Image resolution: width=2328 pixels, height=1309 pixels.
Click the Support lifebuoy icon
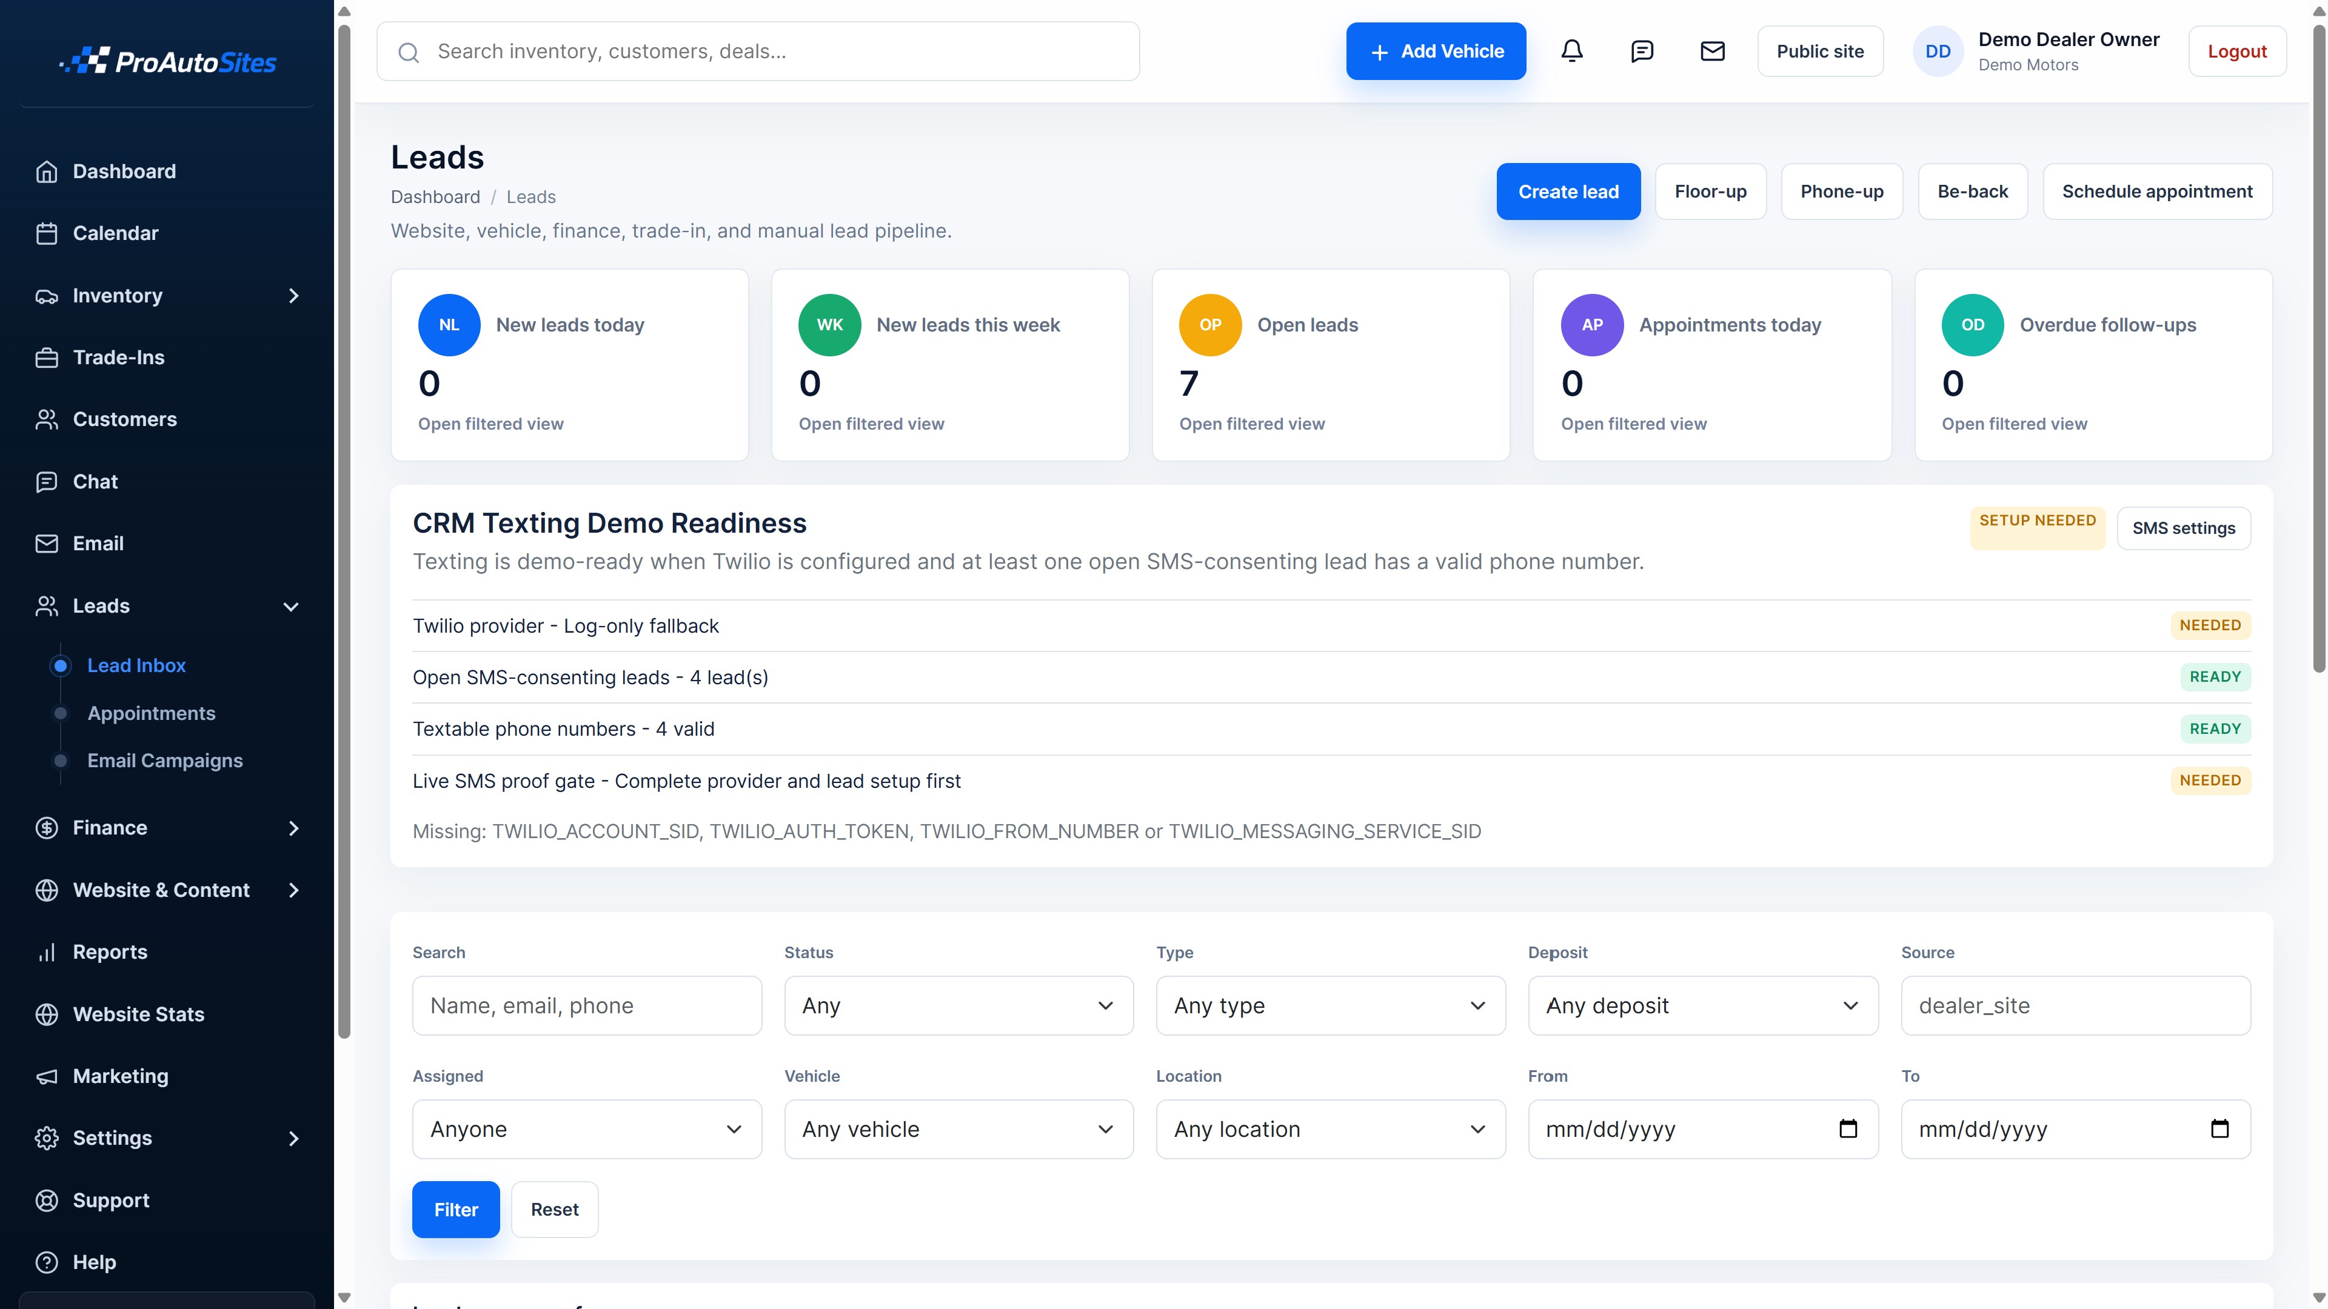tap(46, 1201)
